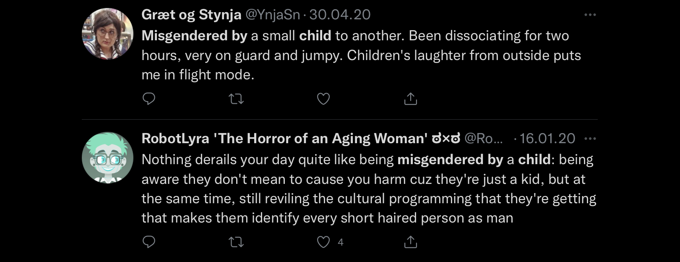680x262 pixels.
Task: Open tweet text about being misgendered by a child
Action: coord(369,189)
